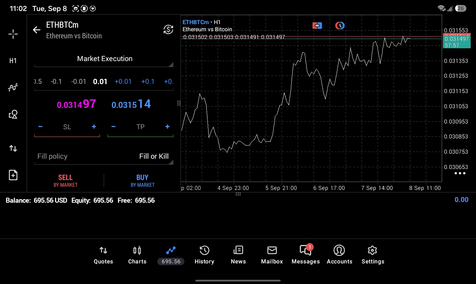Open the H1 timeframe selector in sidebar
The height and width of the screenshot is (284, 476).
point(13,61)
